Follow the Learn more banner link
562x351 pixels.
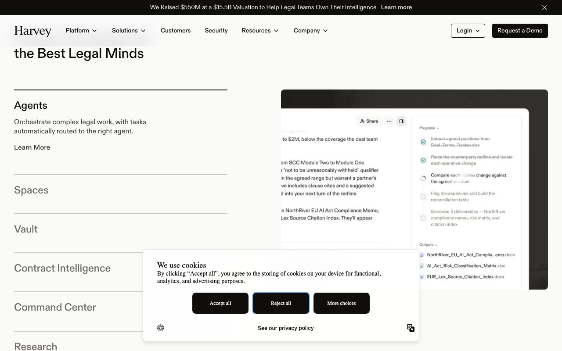(x=396, y=7)
